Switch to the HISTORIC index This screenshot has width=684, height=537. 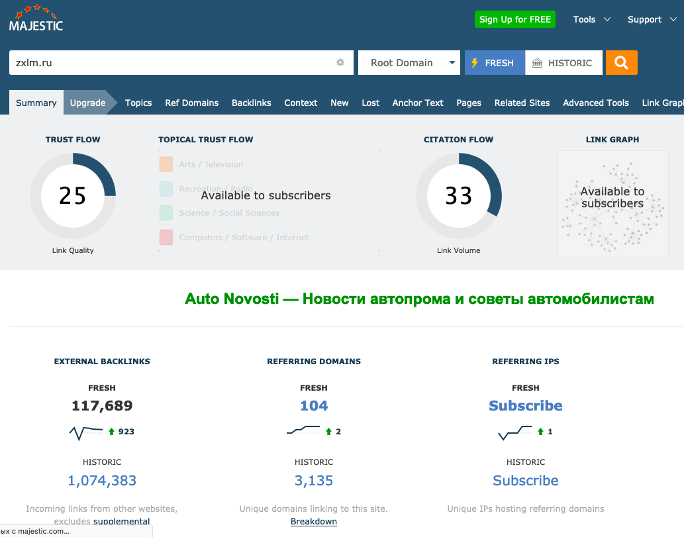pos(563,63)
